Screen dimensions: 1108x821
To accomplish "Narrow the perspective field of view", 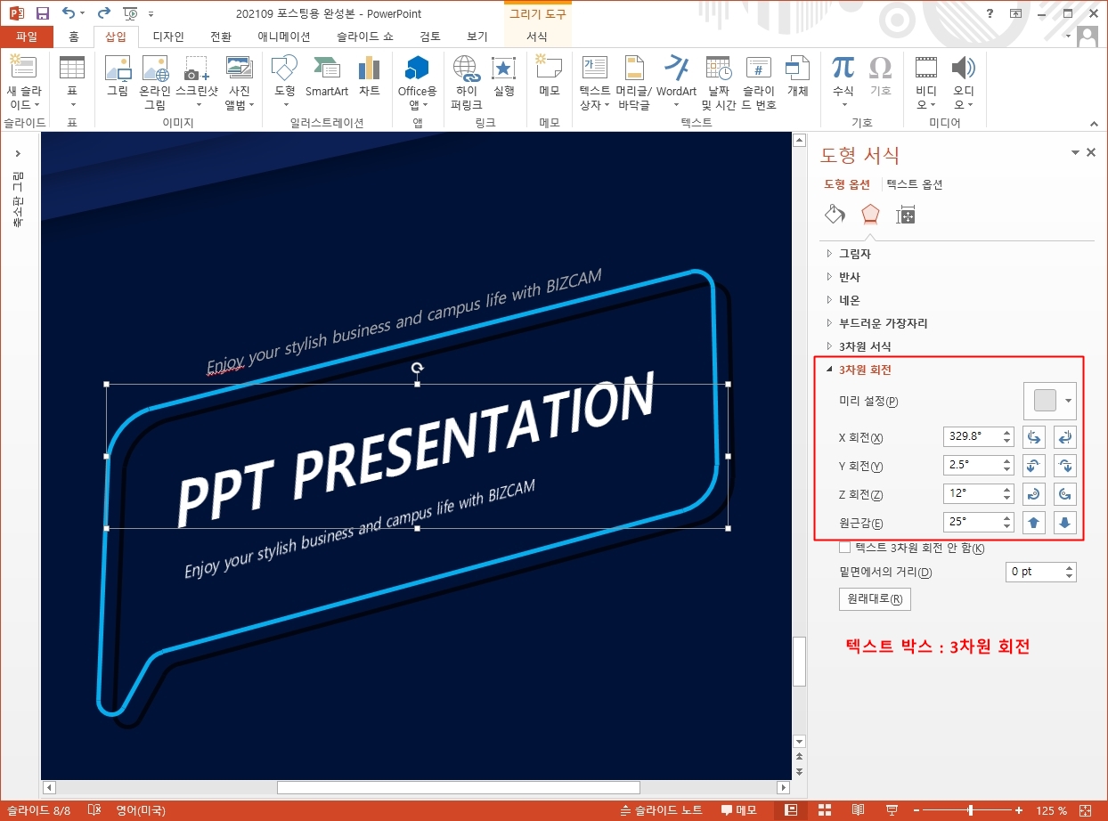I will [1034, 522].
